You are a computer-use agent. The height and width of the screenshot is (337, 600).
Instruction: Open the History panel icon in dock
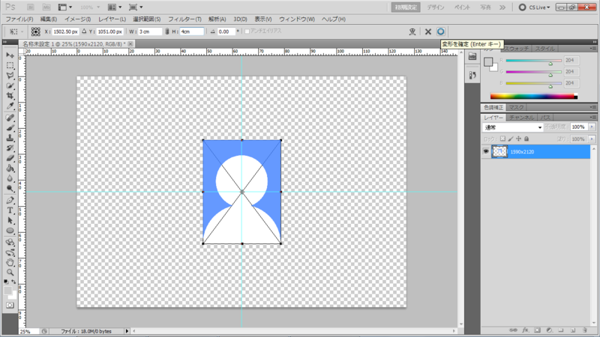(472, 76)
